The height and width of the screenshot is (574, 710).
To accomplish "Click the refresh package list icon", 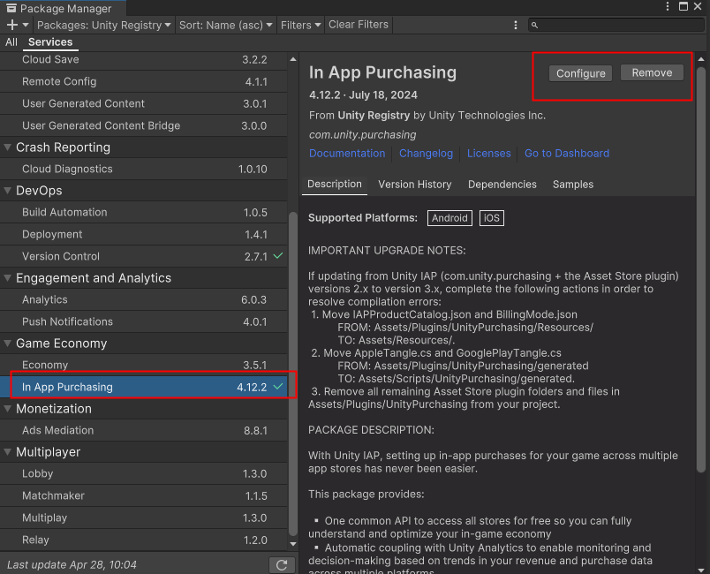I will pyautogui.click(x=282, y=565).
